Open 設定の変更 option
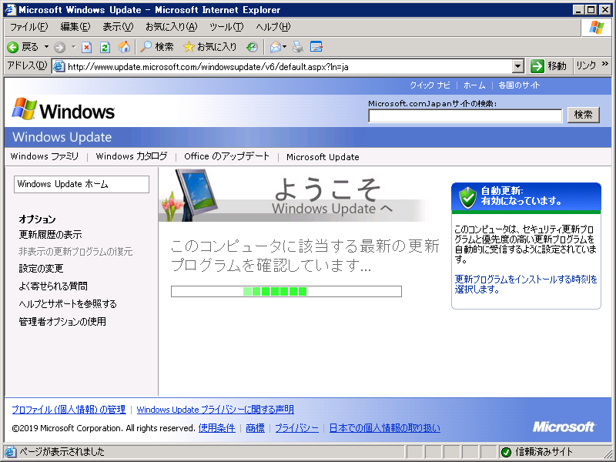This screenshot has width=616, height=462. [41, 268]
